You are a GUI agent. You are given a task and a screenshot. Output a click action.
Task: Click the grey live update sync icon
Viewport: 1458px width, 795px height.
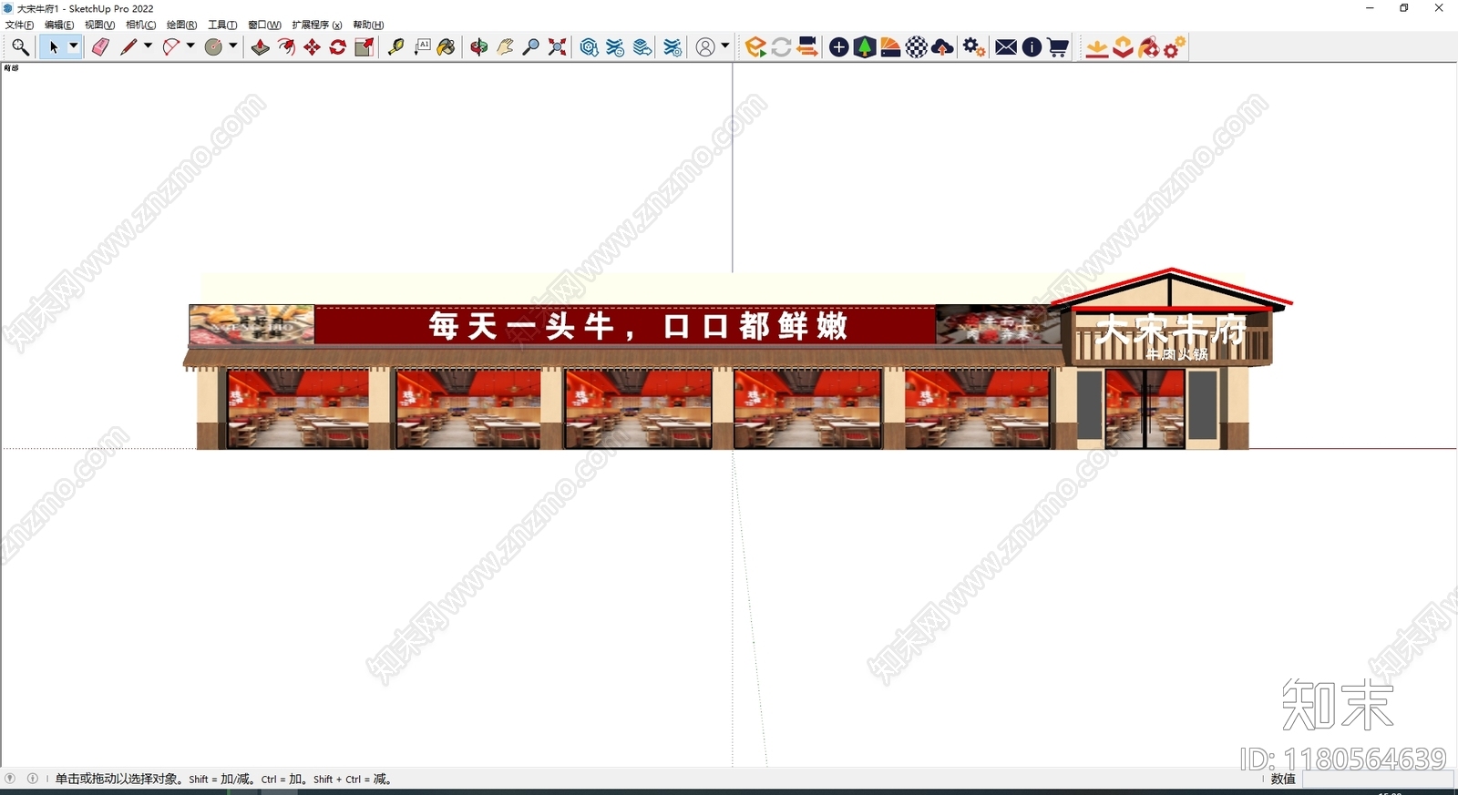(x=781, y=47)
